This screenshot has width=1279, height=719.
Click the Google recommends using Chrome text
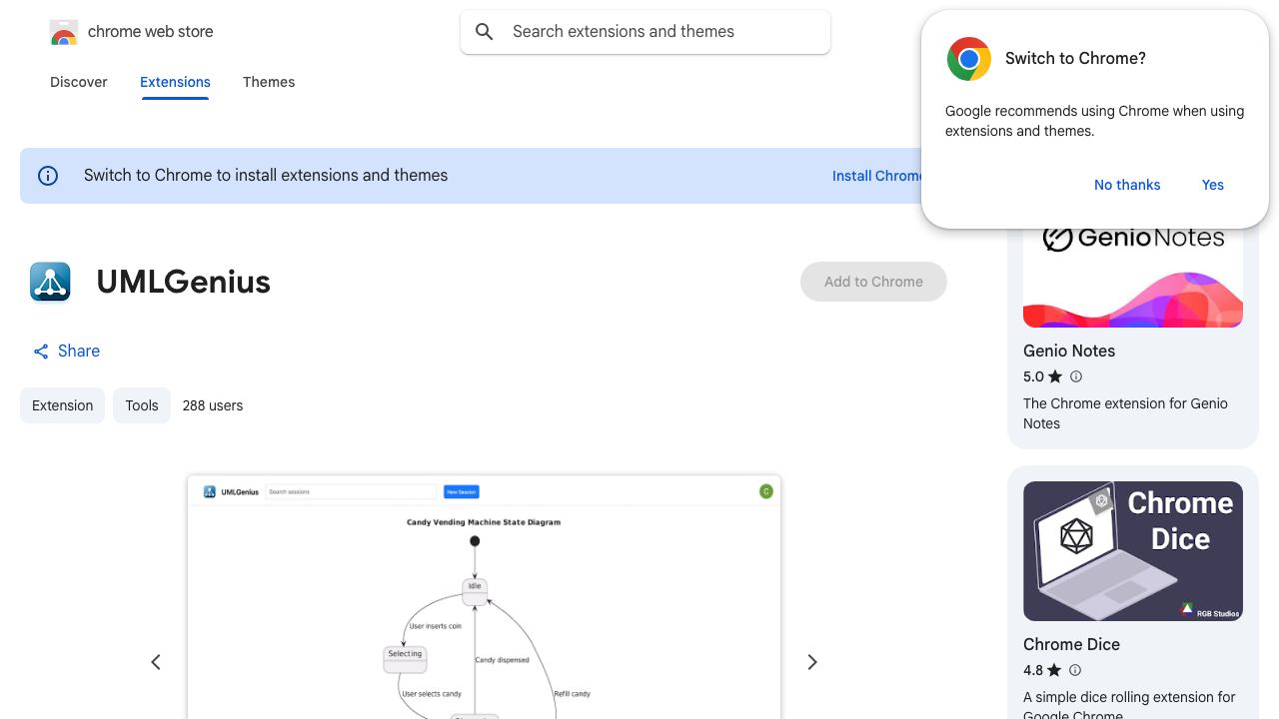(1094, 121)
